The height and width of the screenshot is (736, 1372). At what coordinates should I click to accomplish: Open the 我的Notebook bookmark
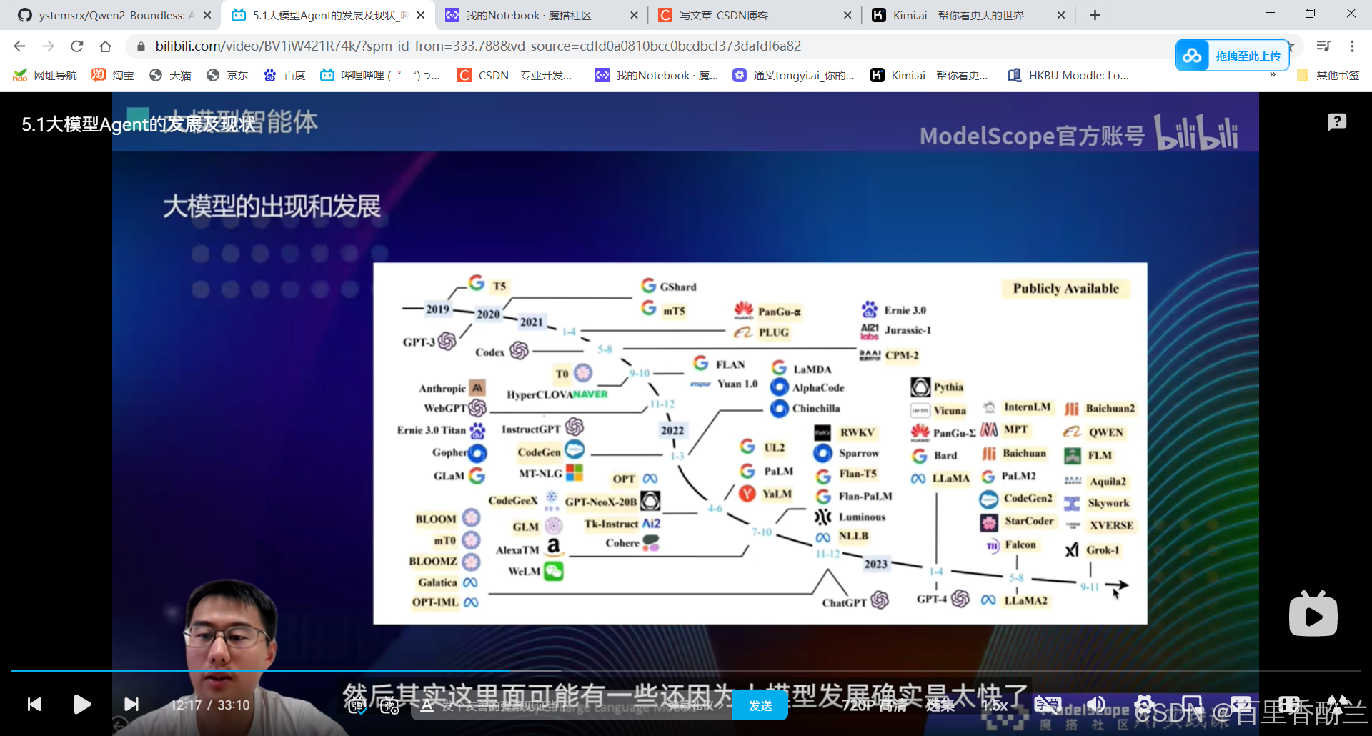click(657, 75)
